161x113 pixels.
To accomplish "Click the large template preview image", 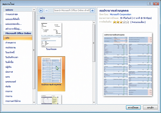I will coord(128,64).
